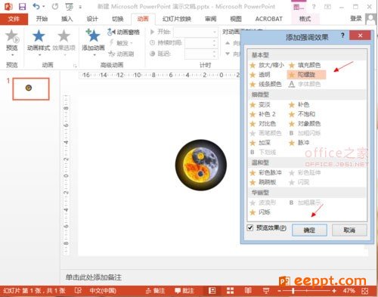
Task: Choose the 对比色 effect
Action: point(263,124)
